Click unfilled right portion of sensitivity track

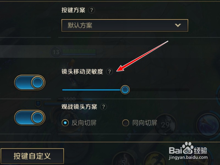(159, 90)
